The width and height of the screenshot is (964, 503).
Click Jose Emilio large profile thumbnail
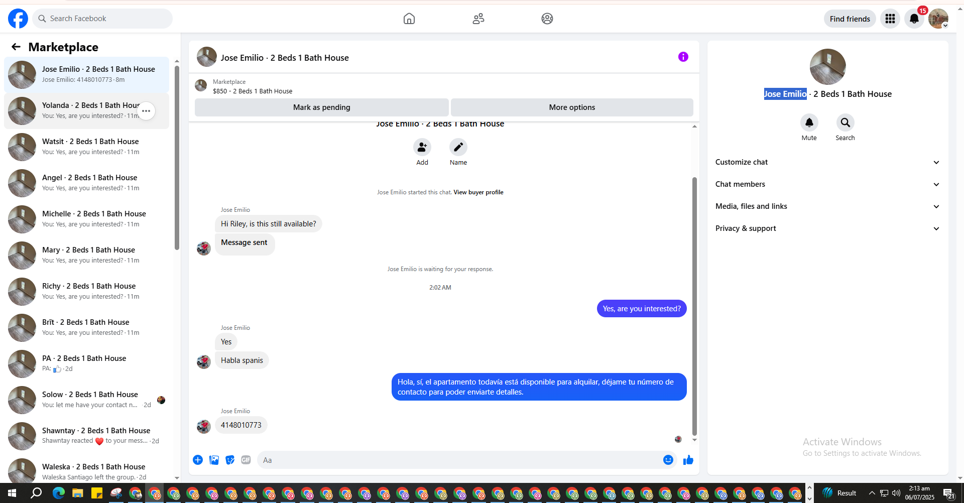tap(827, 67)
